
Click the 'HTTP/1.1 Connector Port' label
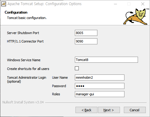25,41
